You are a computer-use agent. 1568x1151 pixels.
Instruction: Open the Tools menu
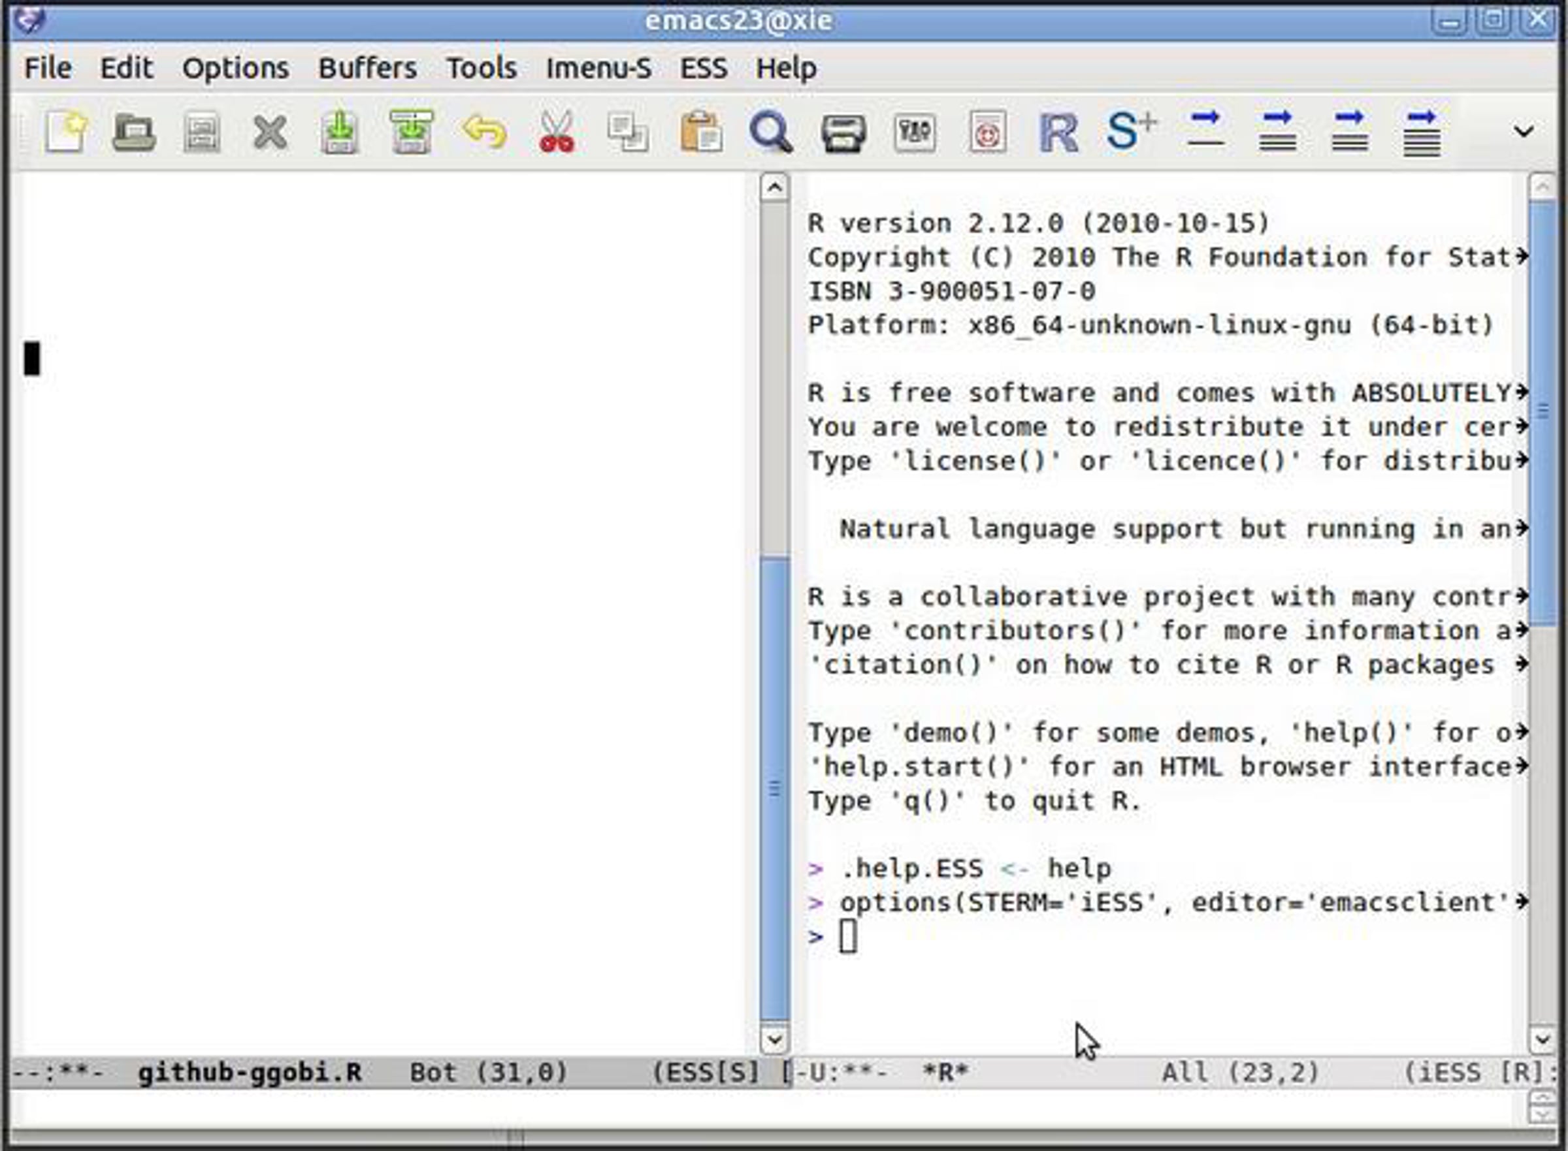[482, 69]
